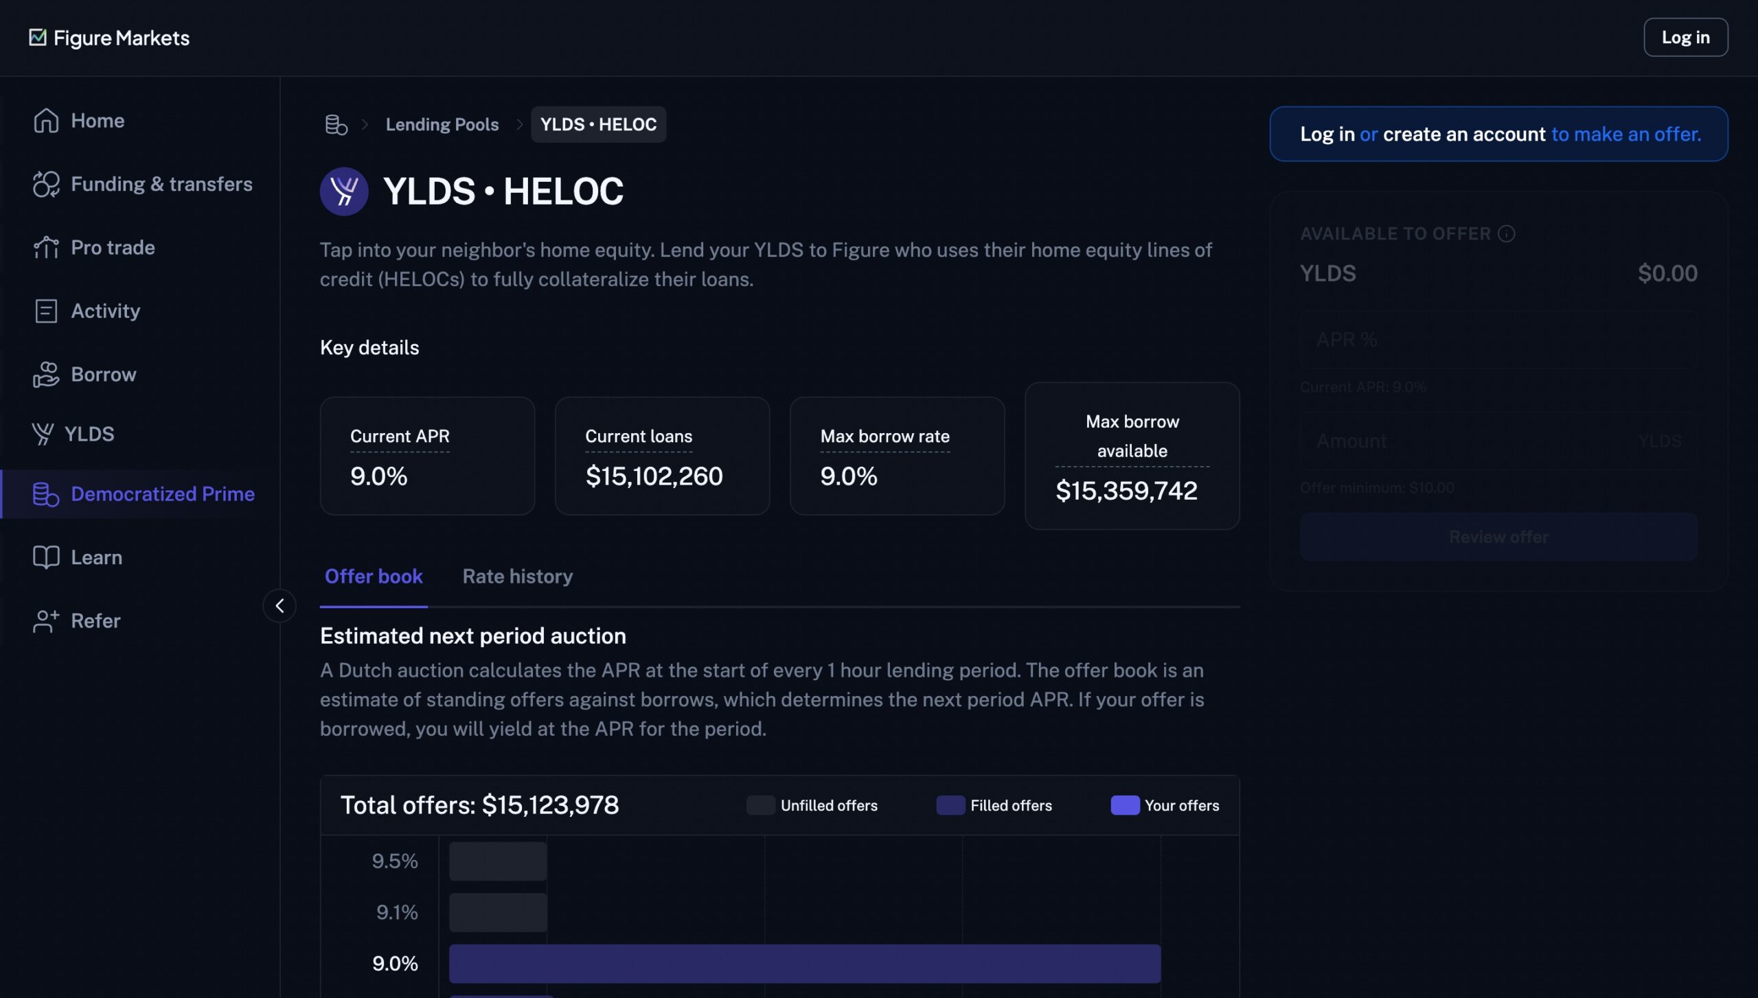This screenshot has width=1758, height=998.
Task: Open Home in the sidebar
Action: 98,121
